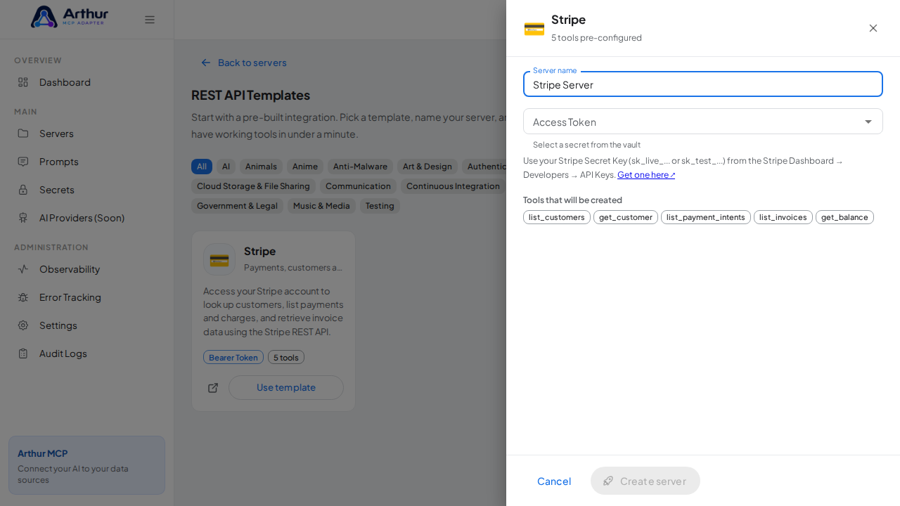Click the rocket icon on Create server
Viewport: 900px width, 506px height.
(608, 481)
